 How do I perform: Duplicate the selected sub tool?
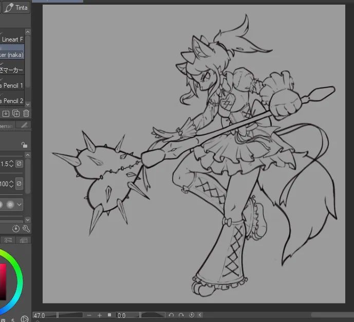click(16, 113)
